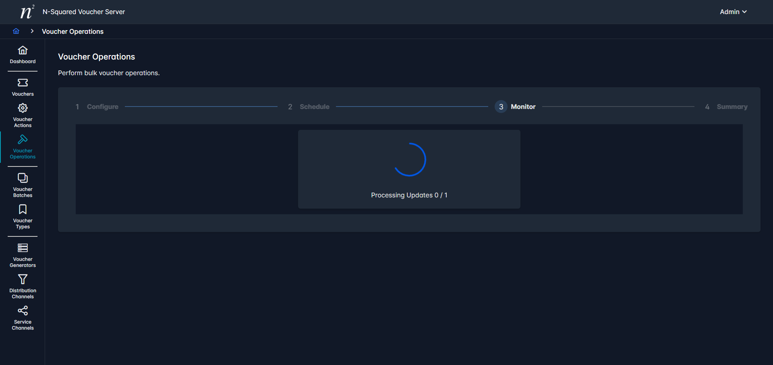Image resolution: width=773 pixels, height=365 pixels.
Task: Open Voucher Generators server icon
Action: pyautogui.click(x=23, y=248)
